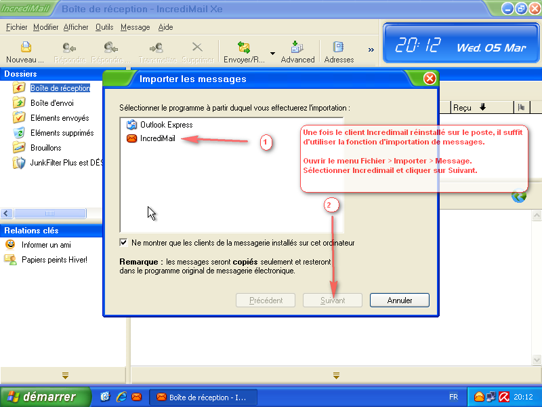Image resolution: width=542 pixels, height=407 pixels.
Task: Open the Message menu
Action: coord(135,27)
